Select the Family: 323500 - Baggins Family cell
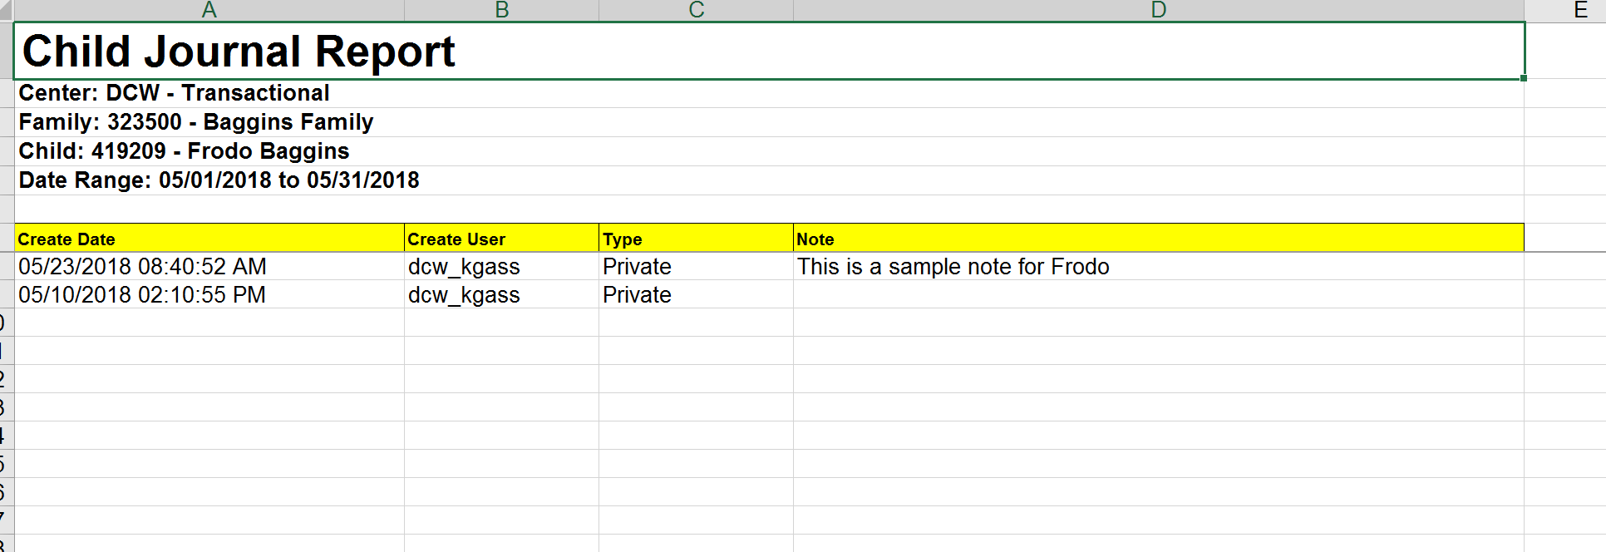This screenshot has width=1606, height=552. 196,122
